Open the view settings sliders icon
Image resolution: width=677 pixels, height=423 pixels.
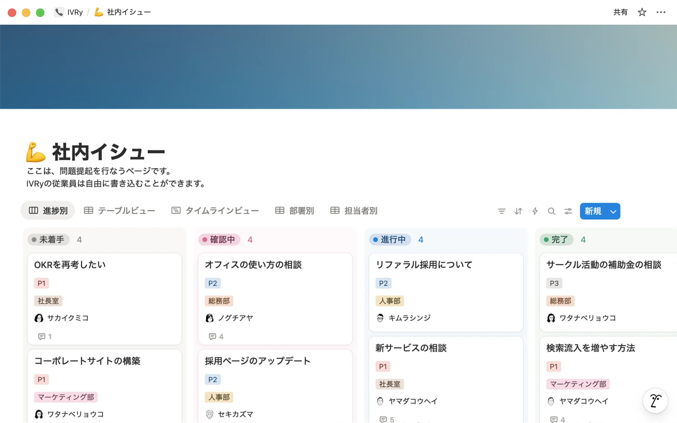(x=568, y=211)
